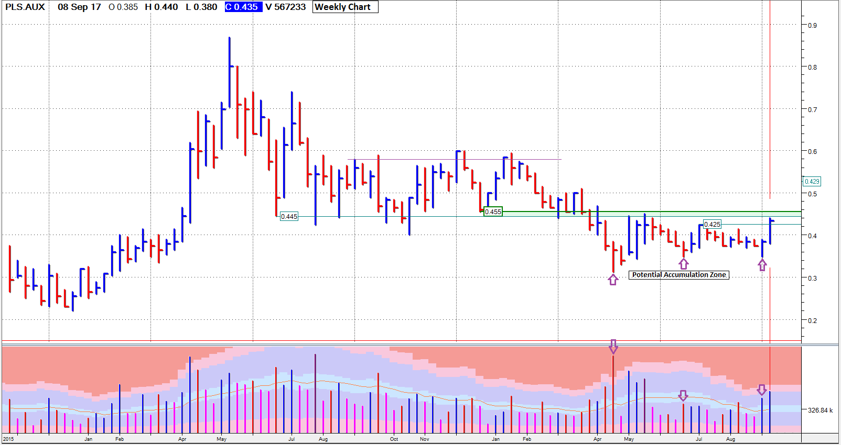This screenshot has height=445, width=841.
Task: Click the Weekly Chart label box
Action: click(x=345, y=7)
